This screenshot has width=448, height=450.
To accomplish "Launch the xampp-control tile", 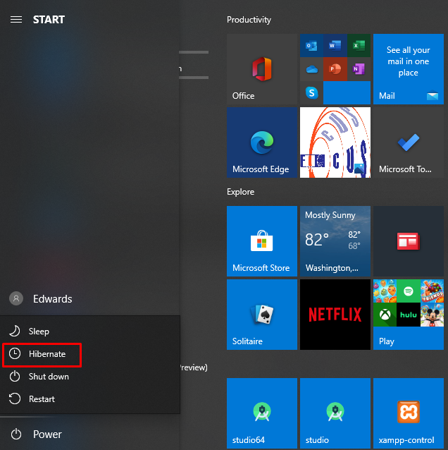I will [x=409, y=413].
